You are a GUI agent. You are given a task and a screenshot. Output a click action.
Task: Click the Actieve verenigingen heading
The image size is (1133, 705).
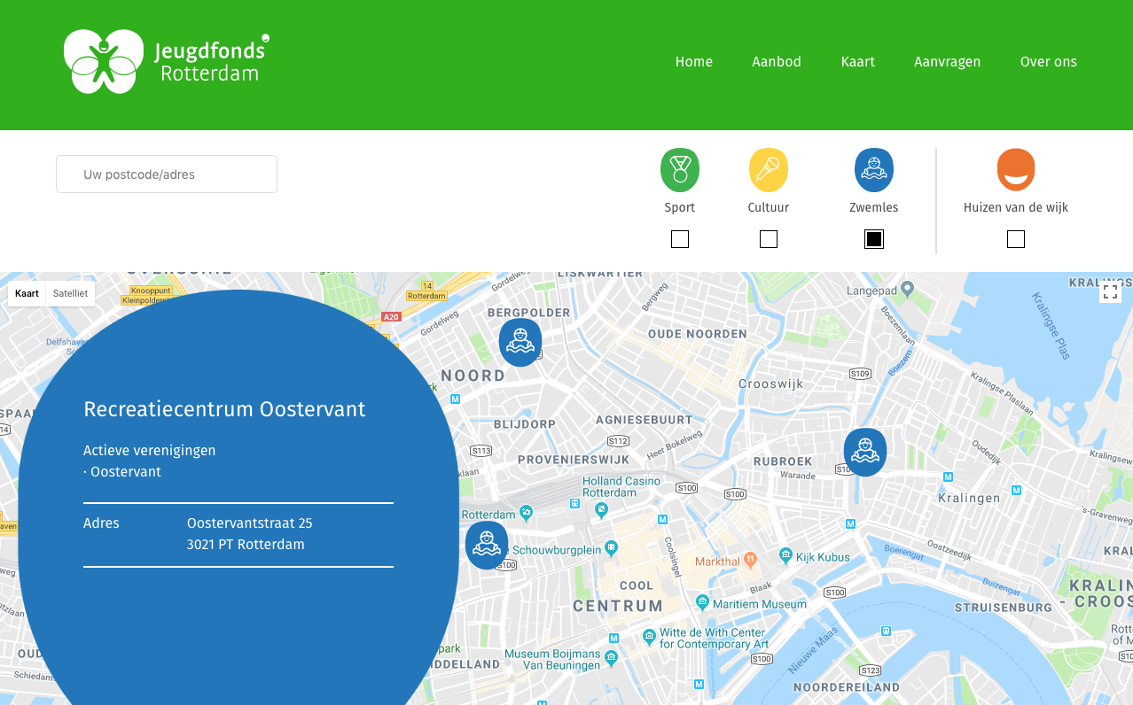[150, 451]
